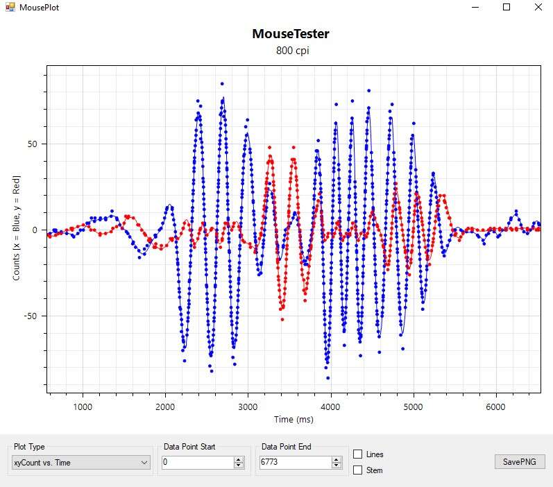Screen dimensions: 553x487
Task: Decrement Data Point Start with down arrow
Action: [239, 465]
